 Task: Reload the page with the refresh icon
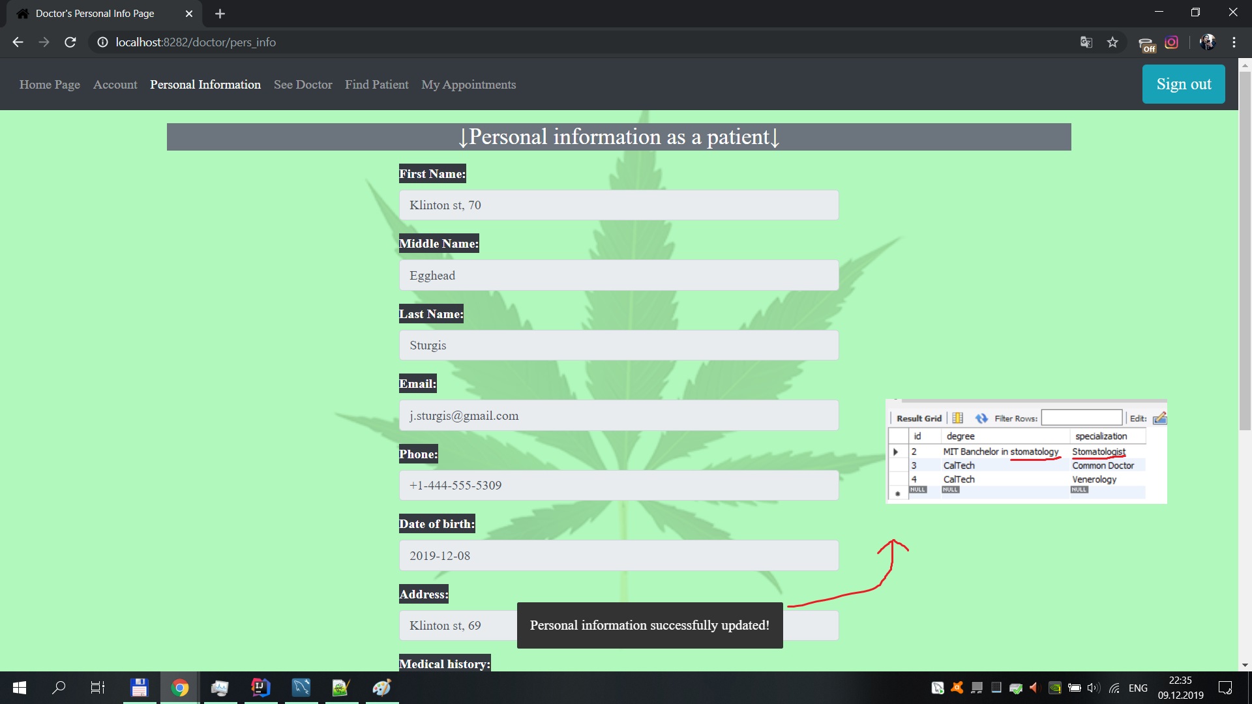tap(70, 42)
